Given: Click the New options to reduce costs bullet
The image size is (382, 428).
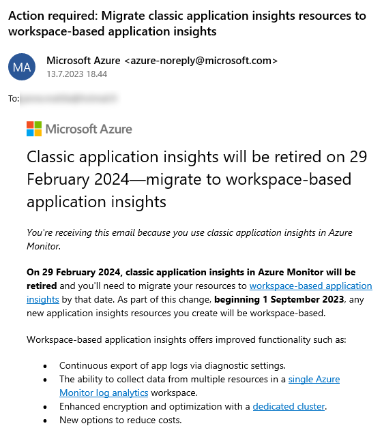Looking at the screenshot, I should coord(121,420).
